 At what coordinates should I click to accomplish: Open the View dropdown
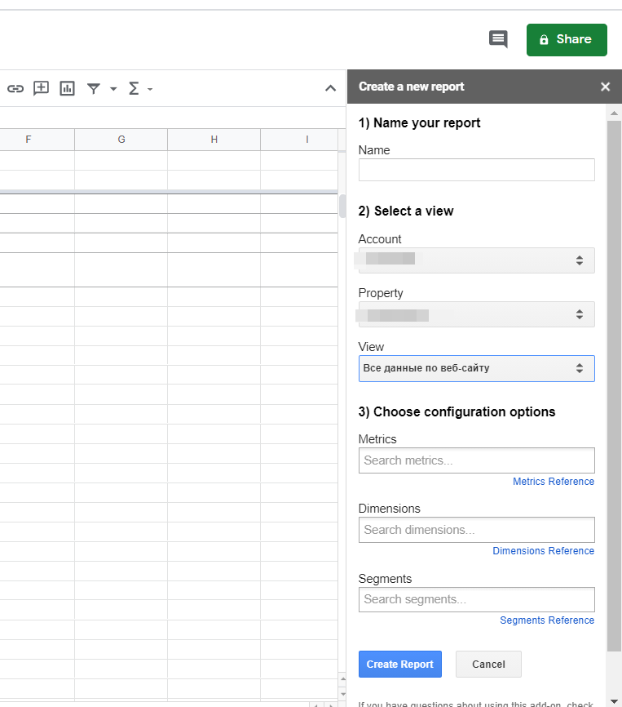coord(477,368)
